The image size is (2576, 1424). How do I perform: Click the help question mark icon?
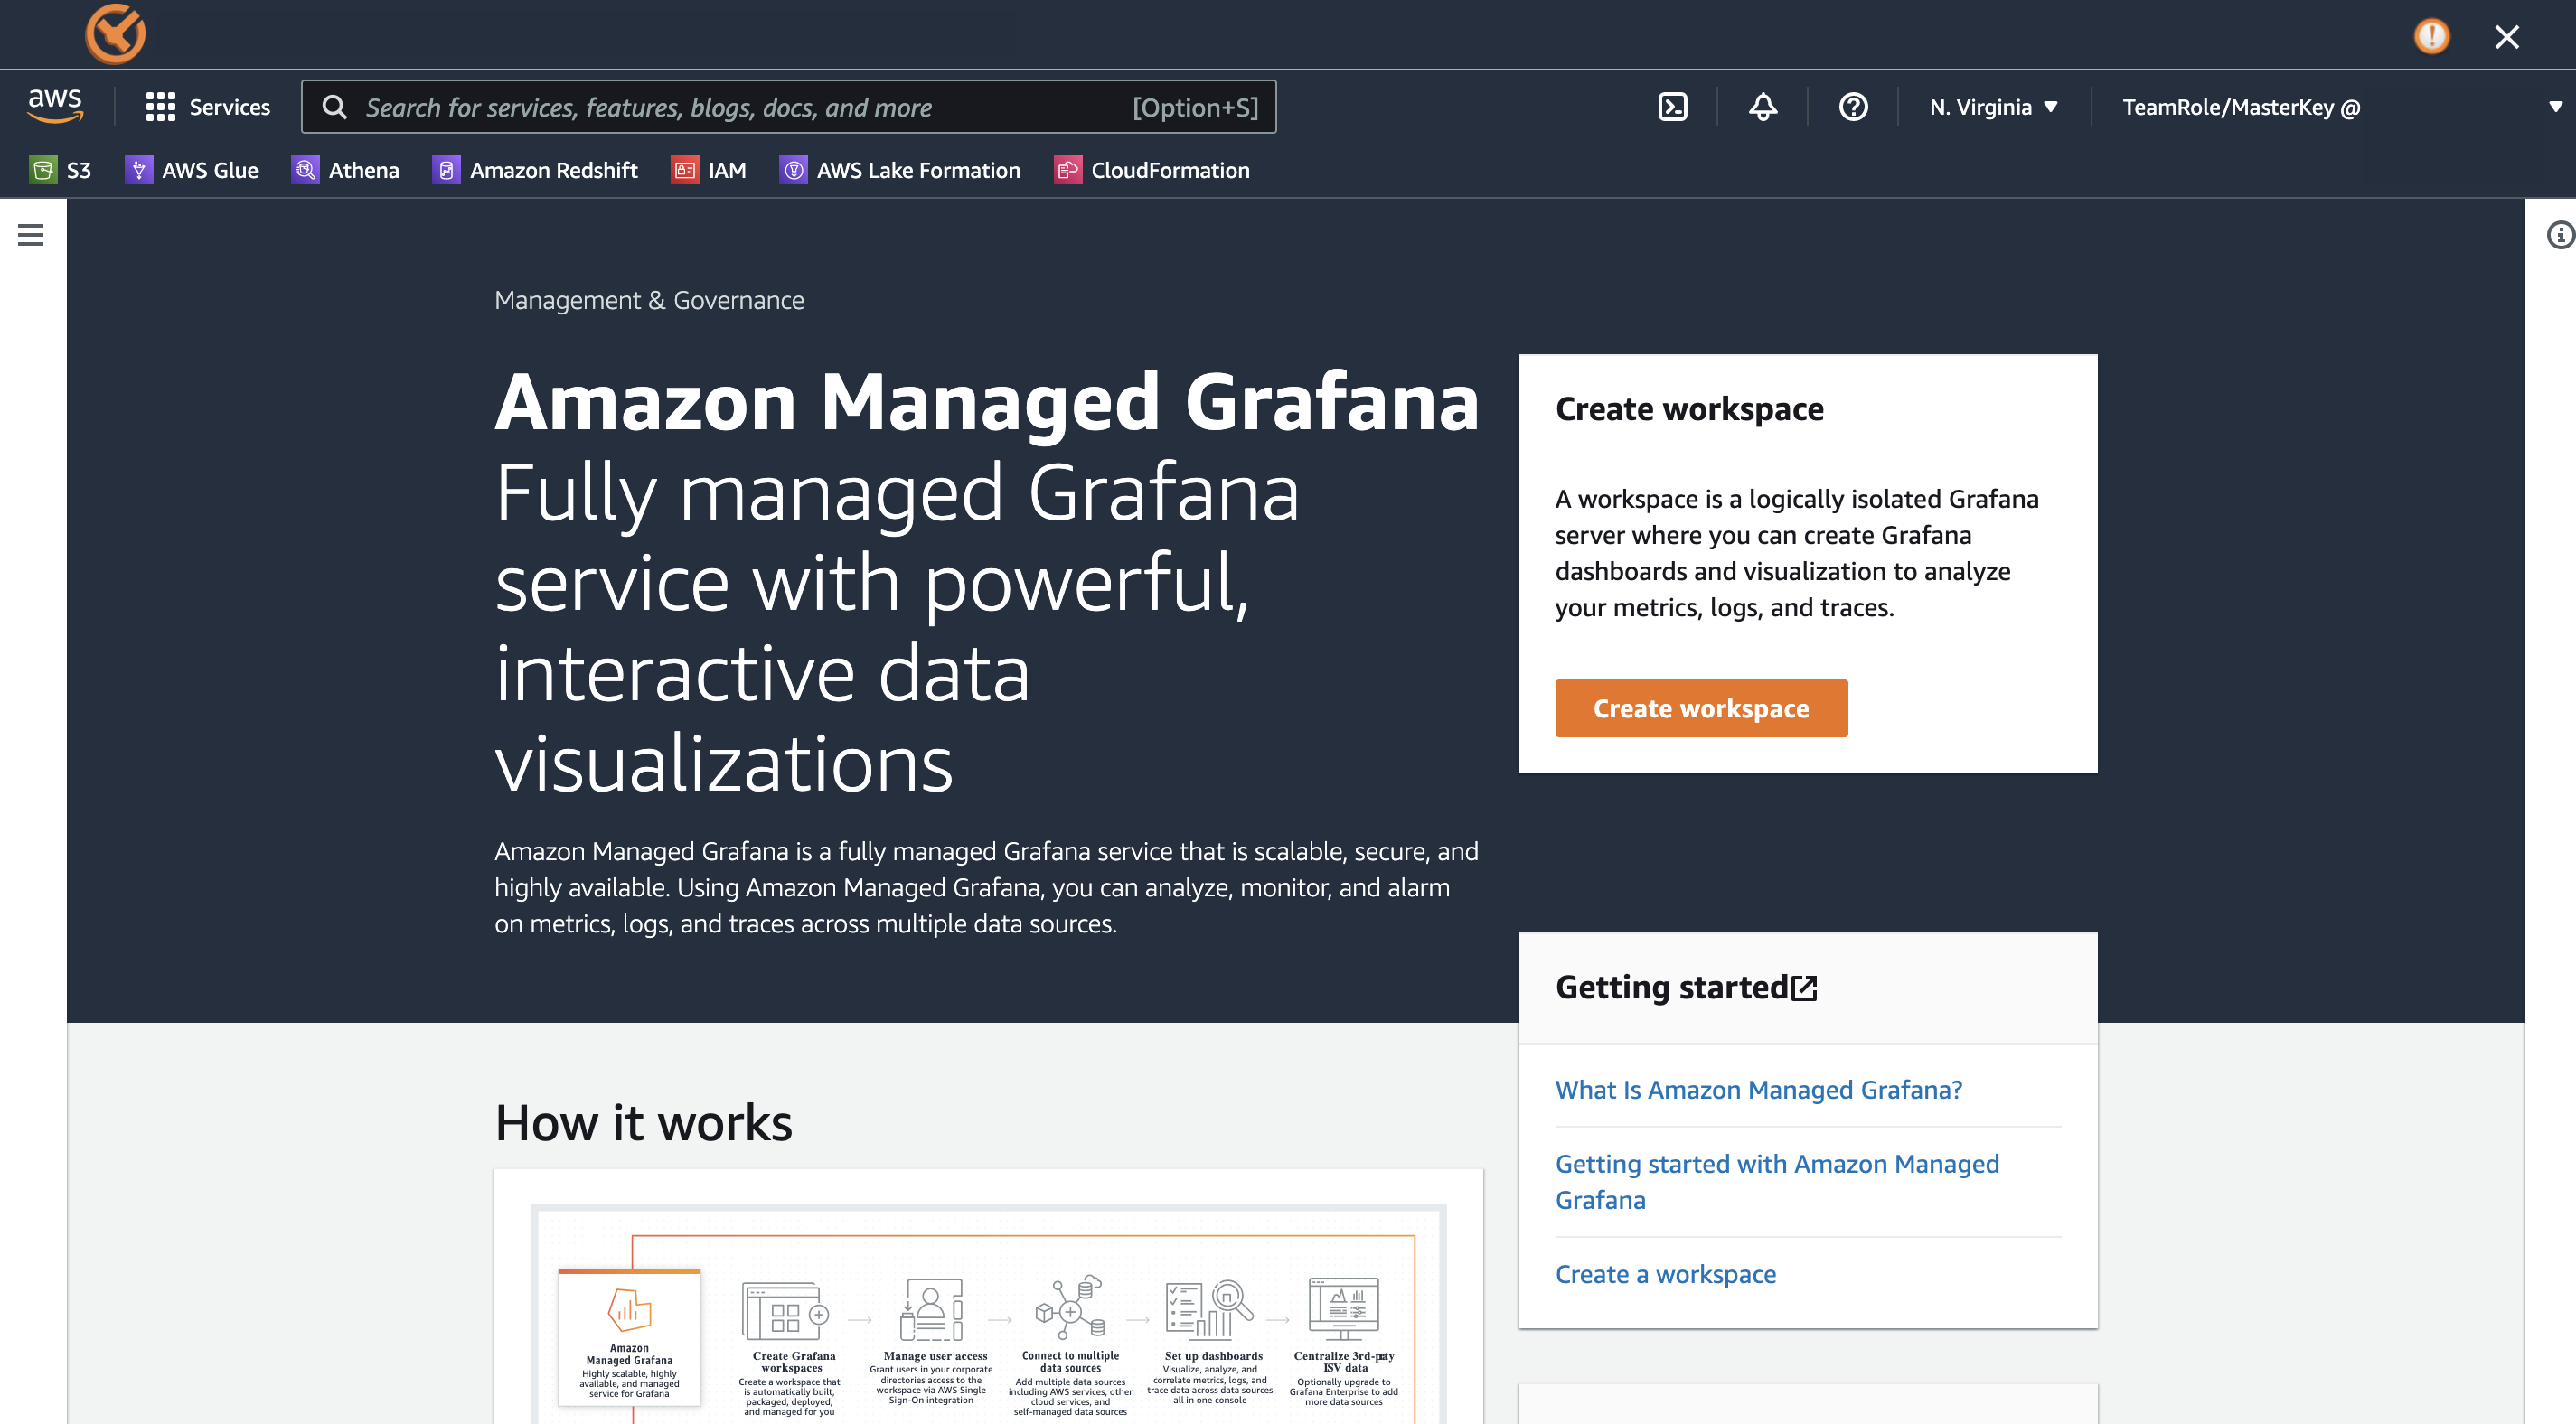coord(1852,107)
